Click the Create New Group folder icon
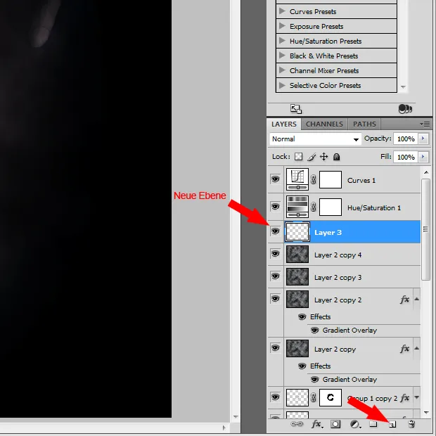Screen dimensions: 436x436 coord(373,424)
